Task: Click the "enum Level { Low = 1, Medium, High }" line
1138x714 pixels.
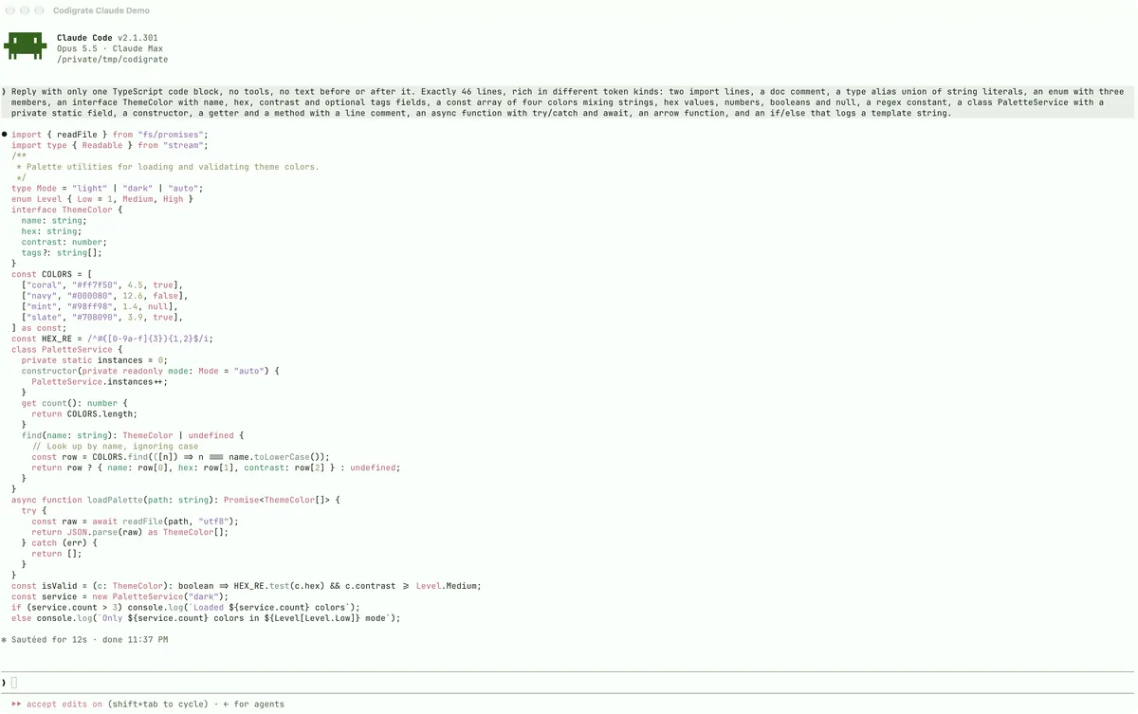Action: (102, 199)
